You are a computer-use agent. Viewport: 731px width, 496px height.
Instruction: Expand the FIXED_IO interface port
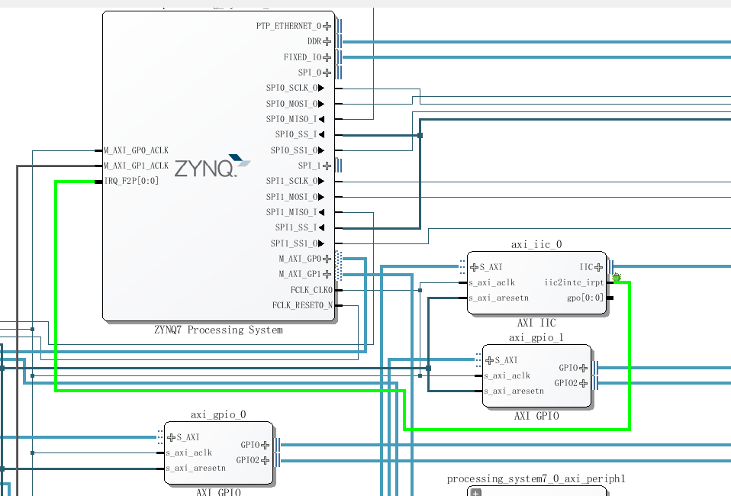pyautogui.click(x=327, y=56)
